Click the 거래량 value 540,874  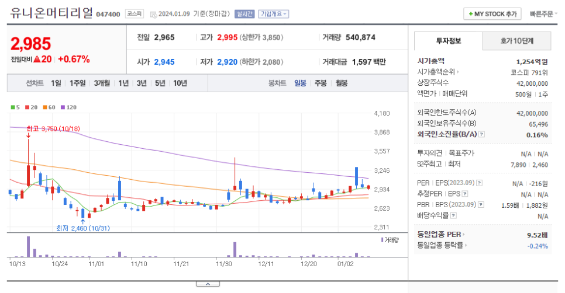(360, 37)
